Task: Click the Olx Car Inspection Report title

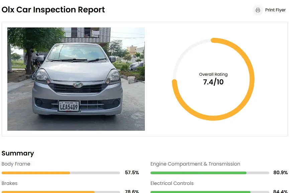Action: pos(53,10)
